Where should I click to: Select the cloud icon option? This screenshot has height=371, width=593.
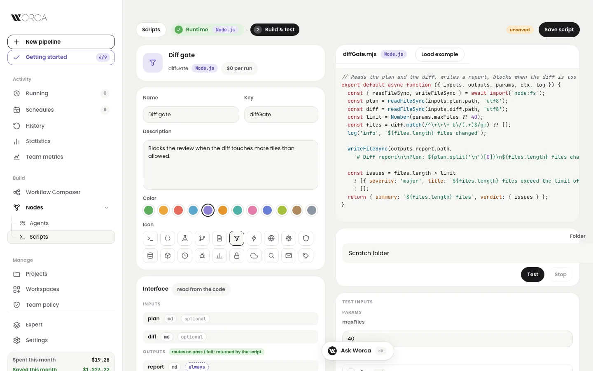click(x=254, y=256)
